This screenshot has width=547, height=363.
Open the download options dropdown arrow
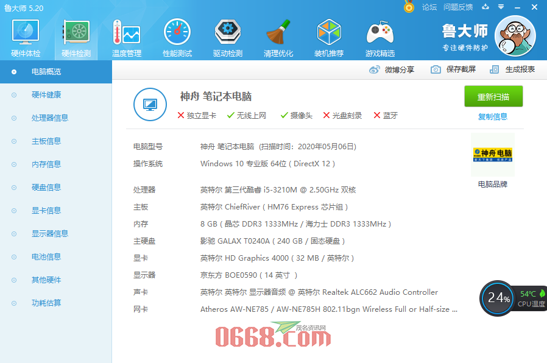501,7
